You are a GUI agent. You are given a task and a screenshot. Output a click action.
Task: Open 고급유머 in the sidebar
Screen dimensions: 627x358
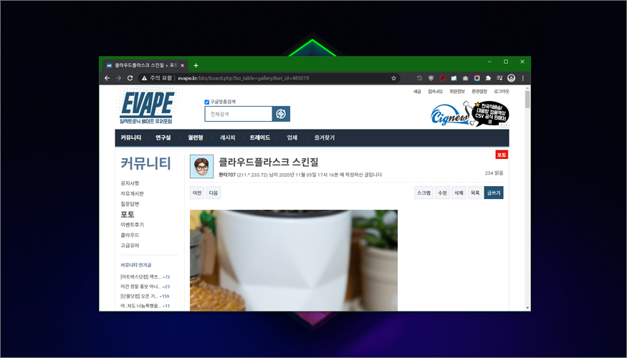130,246
